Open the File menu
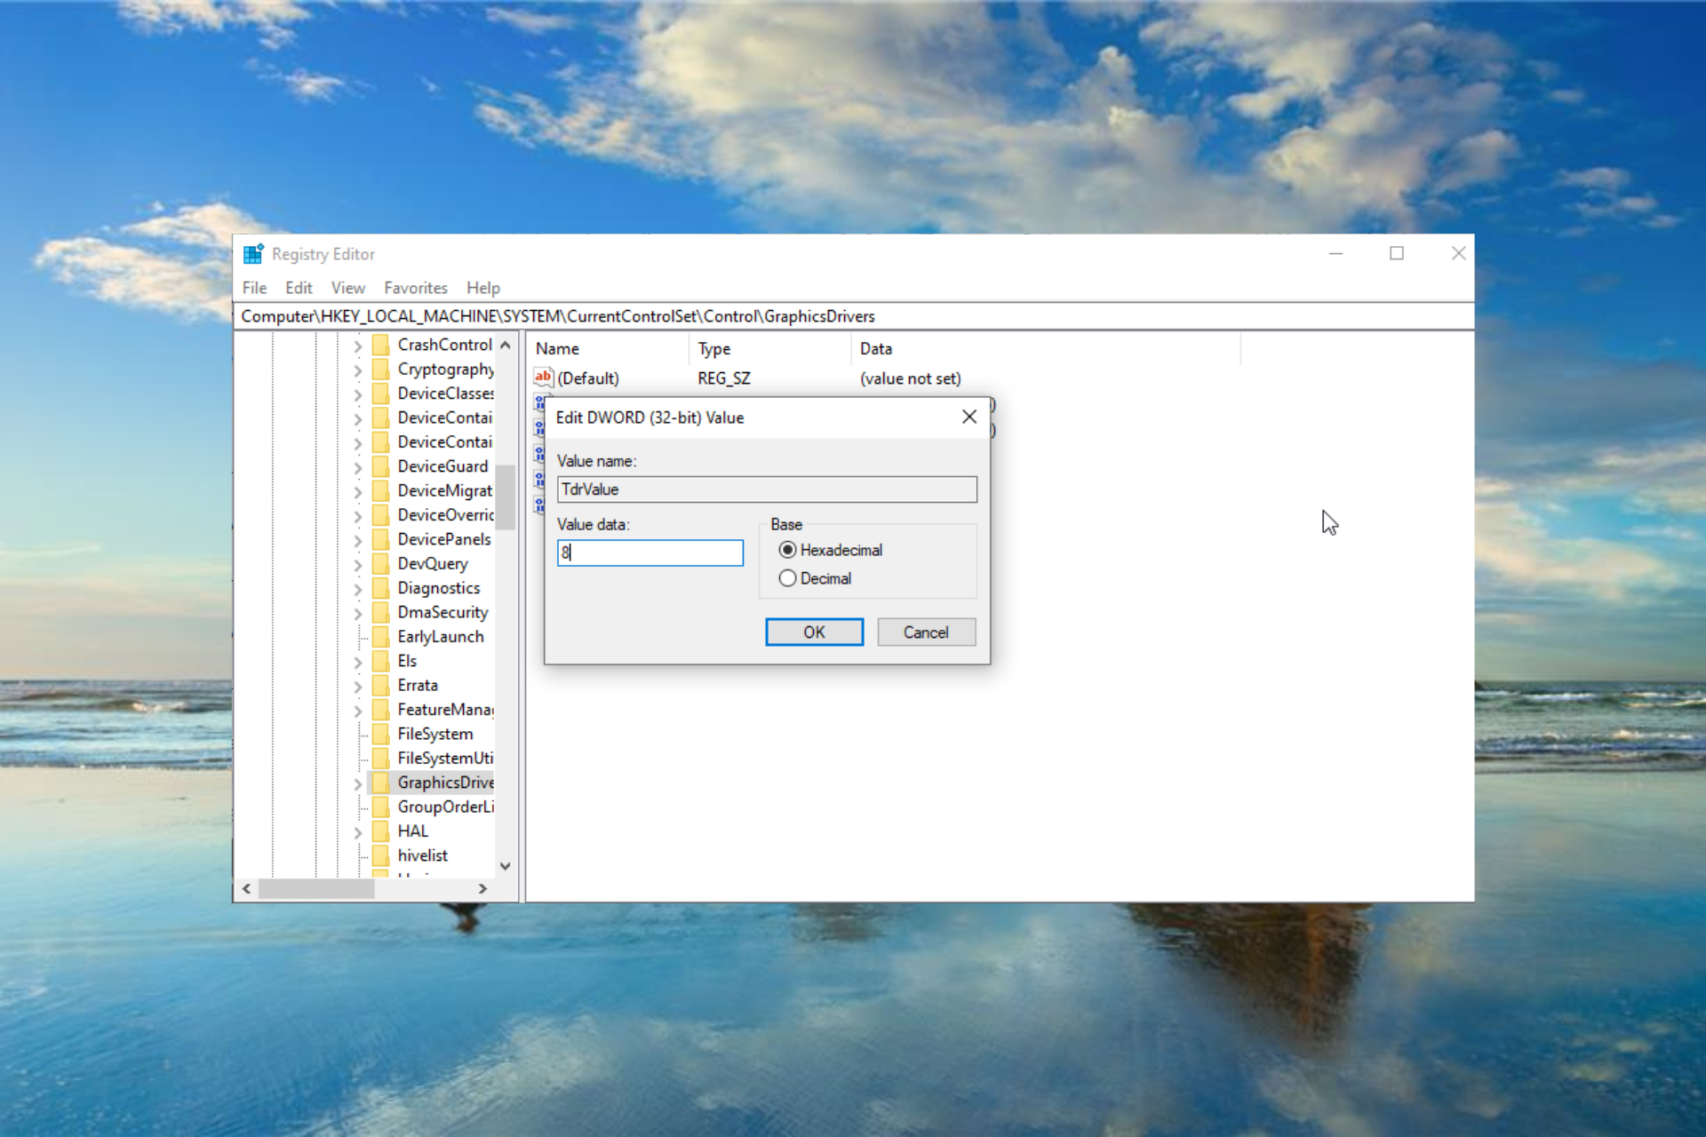The image size is (1706, 1137). click(x=254, y=288)
